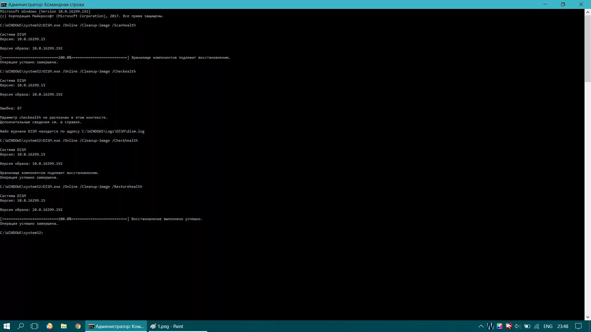Viewport: 591px width, 332px height.
Task: Click the Command Prompt title bar icon
Action: (x=3, y=4)
